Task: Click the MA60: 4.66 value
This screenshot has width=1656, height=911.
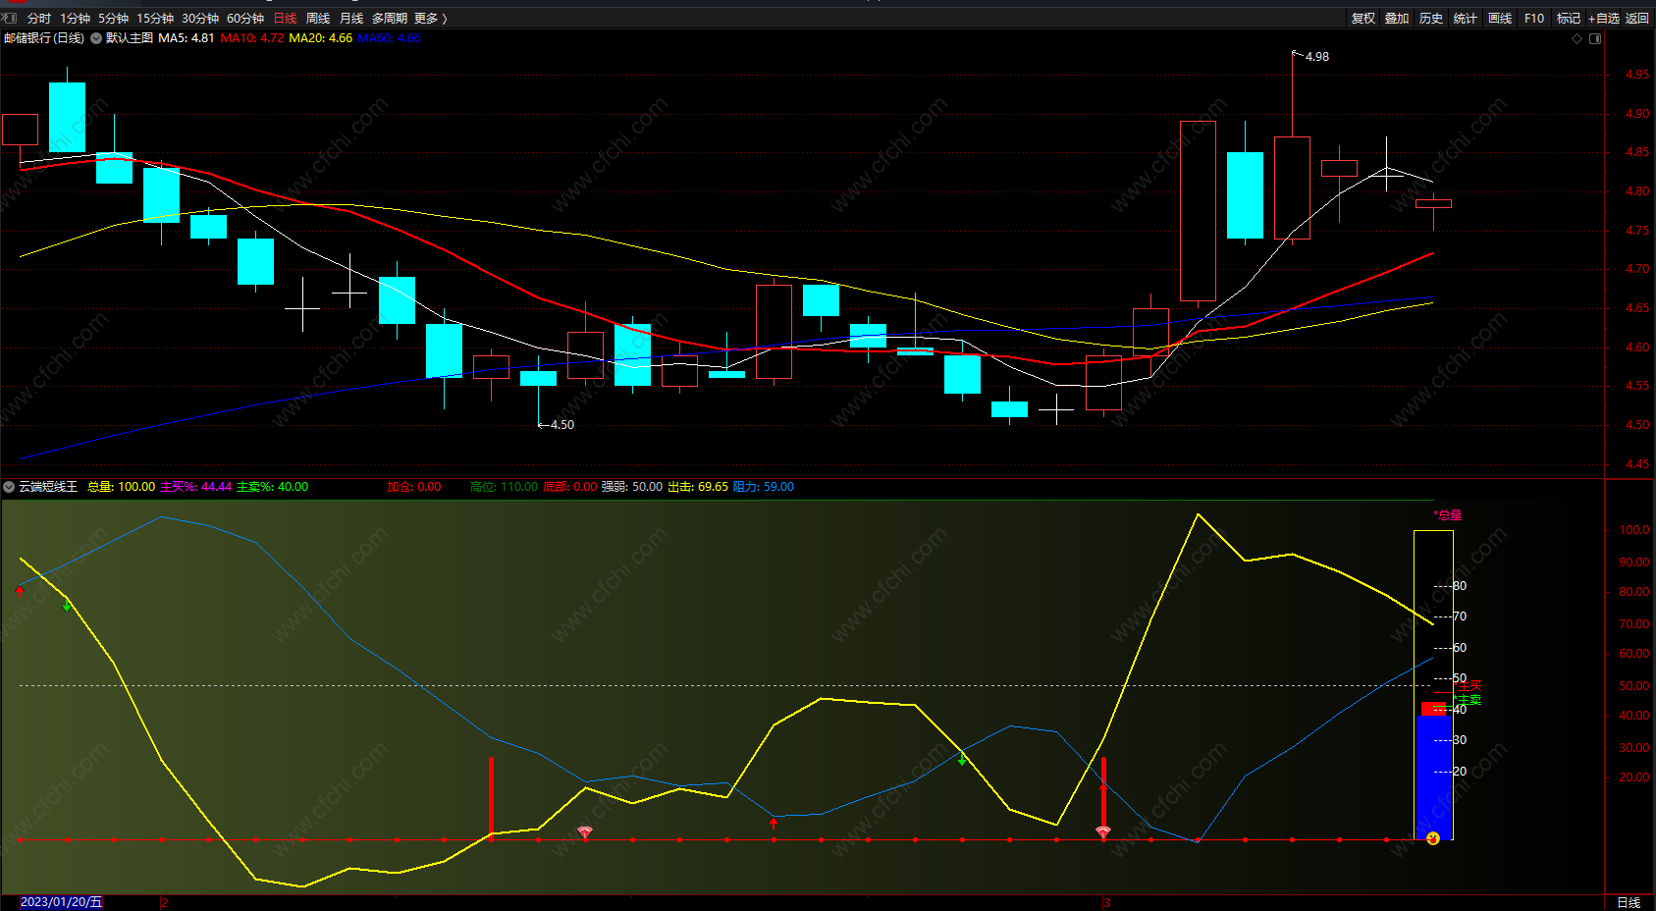Action: 390,38
